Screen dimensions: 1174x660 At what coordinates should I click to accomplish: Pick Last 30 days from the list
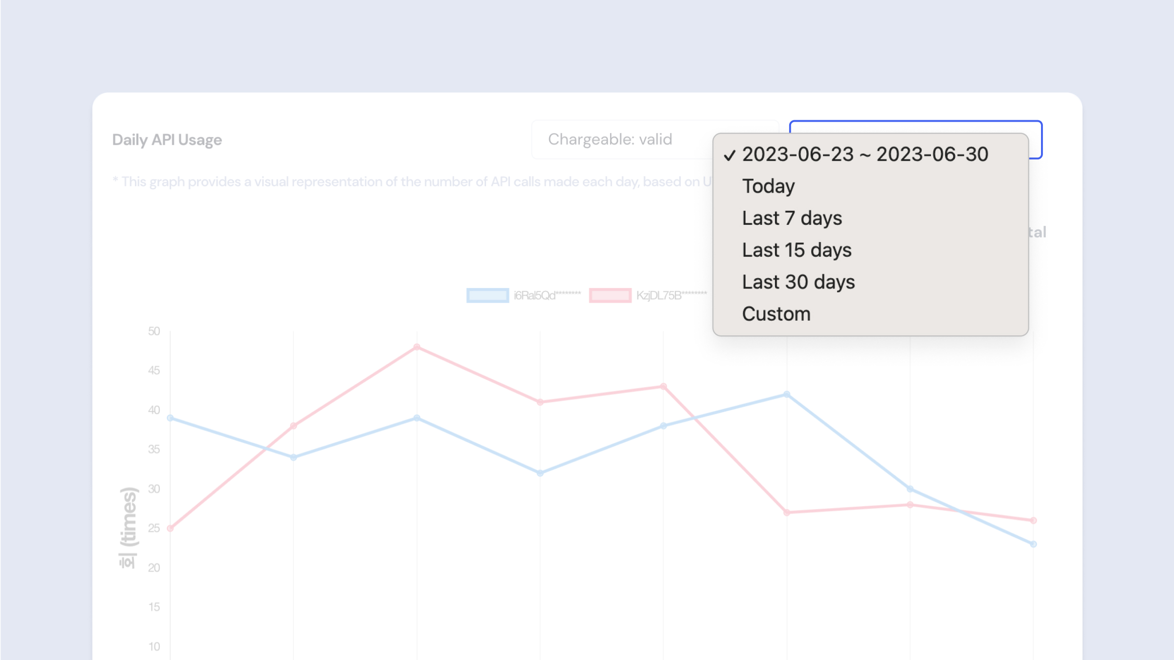click(x=870, y=282)
